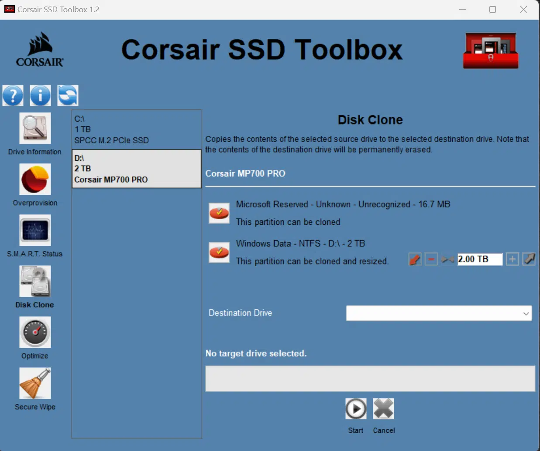Shrink partition to minimum with red arrow

[415, 259]
